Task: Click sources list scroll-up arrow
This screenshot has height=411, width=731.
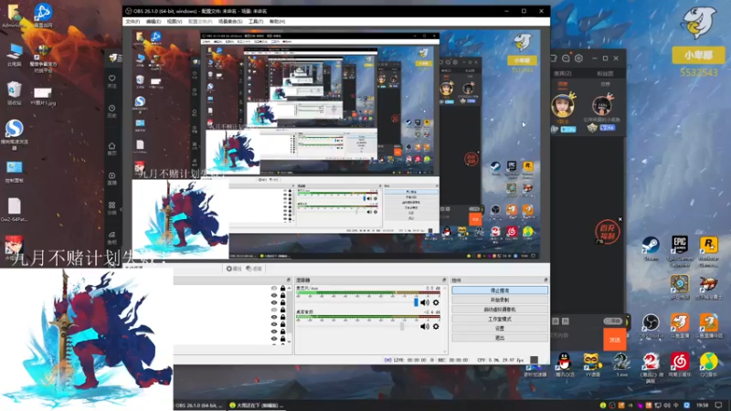Action: pos(289,288)
